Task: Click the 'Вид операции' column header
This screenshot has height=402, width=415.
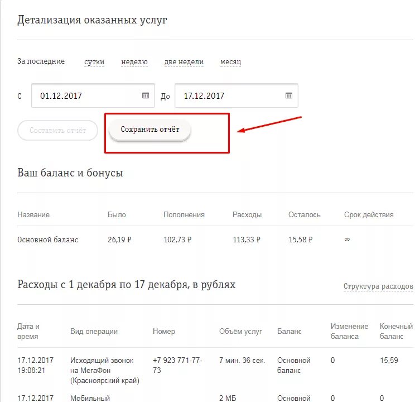Action: (x=94, y=332)
